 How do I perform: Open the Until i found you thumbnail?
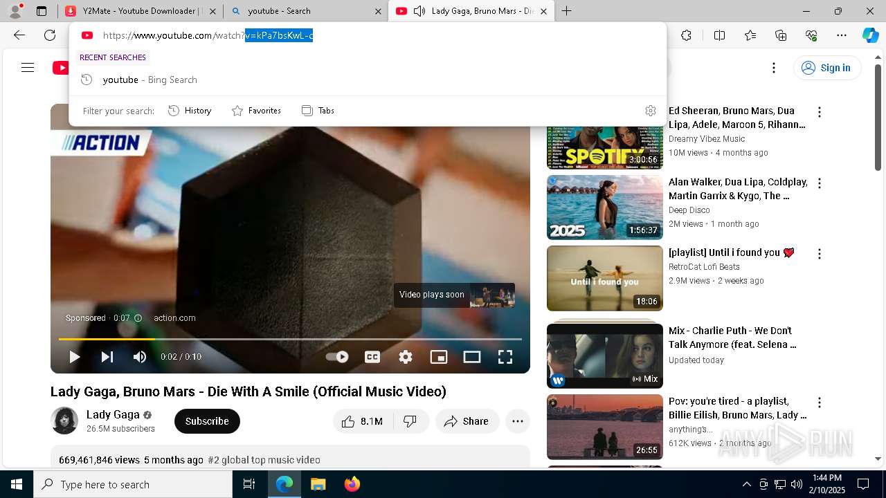[605, 279]
